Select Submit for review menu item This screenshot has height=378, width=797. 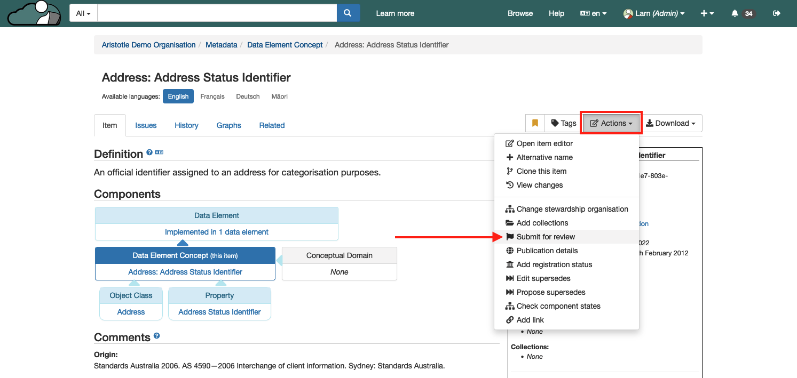point(546,237)
